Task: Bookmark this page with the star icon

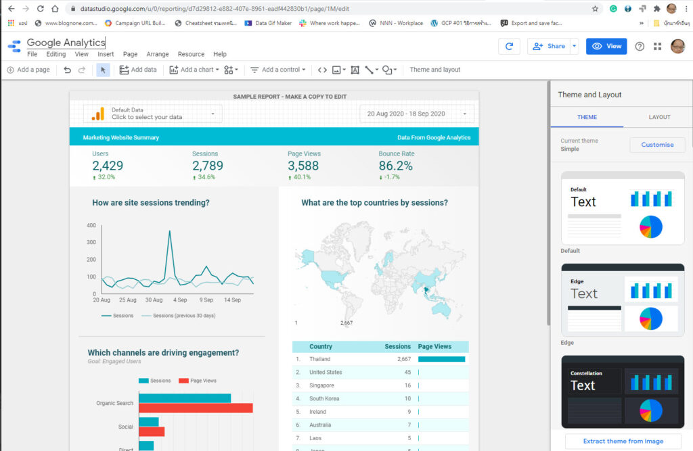Action: coord(596,8)
